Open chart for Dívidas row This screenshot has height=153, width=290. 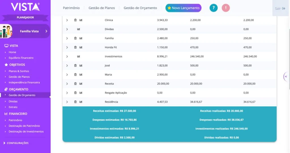click(x=78, y=29)
